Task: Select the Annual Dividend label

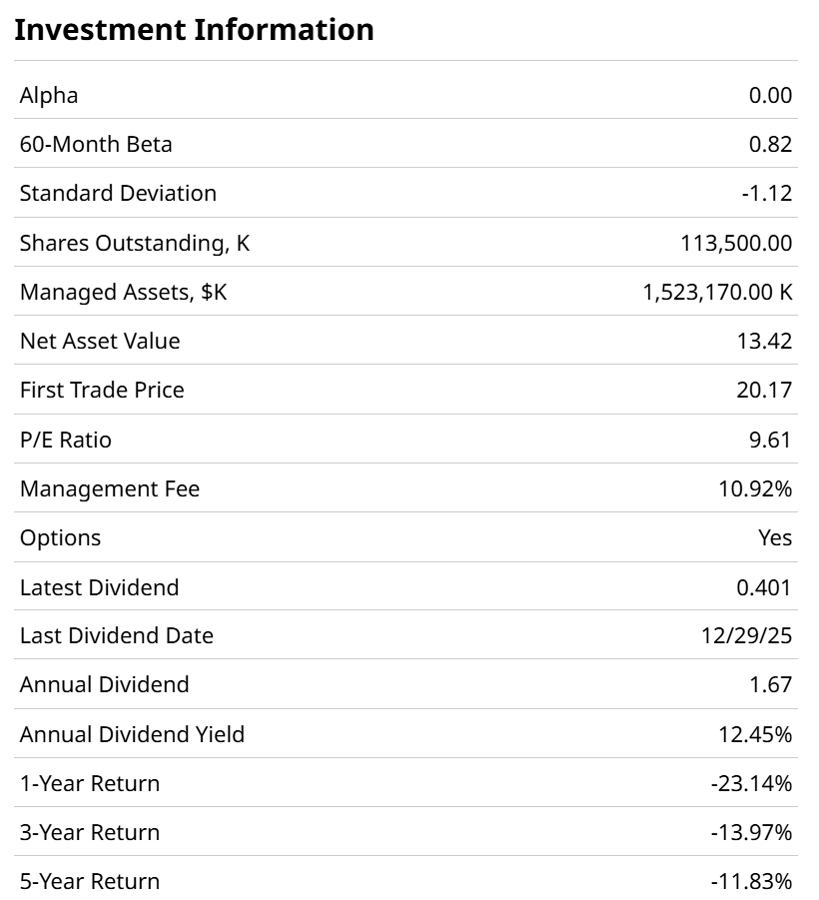Action: [x=104, y=684]
